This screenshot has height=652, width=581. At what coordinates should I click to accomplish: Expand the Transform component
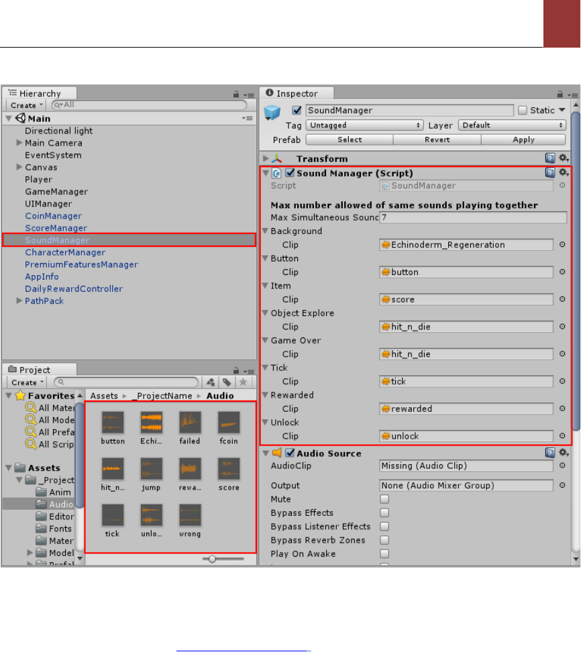pos(266,158)
